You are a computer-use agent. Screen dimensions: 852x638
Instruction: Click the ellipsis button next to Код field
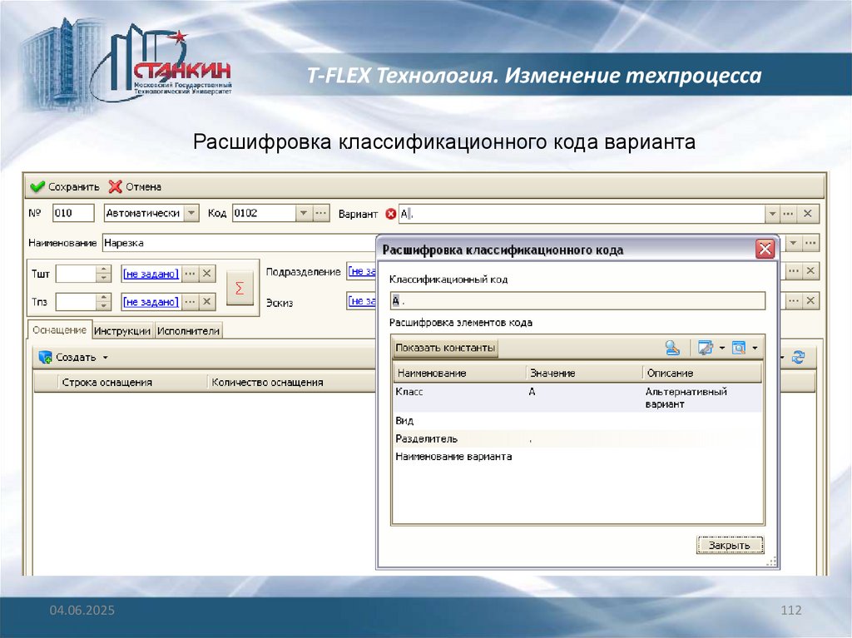point(321,213)
